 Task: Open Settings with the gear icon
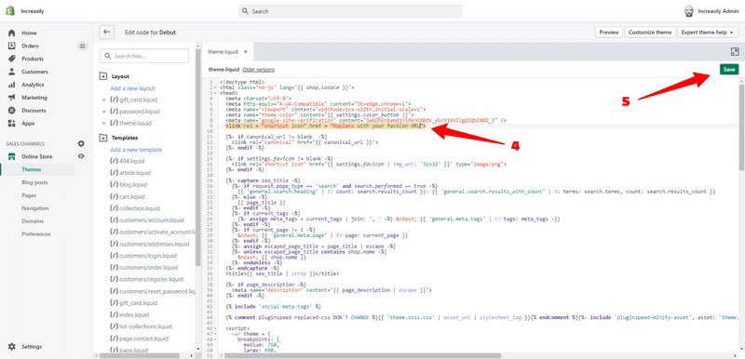pyautogui.click(x=12, y=347)
